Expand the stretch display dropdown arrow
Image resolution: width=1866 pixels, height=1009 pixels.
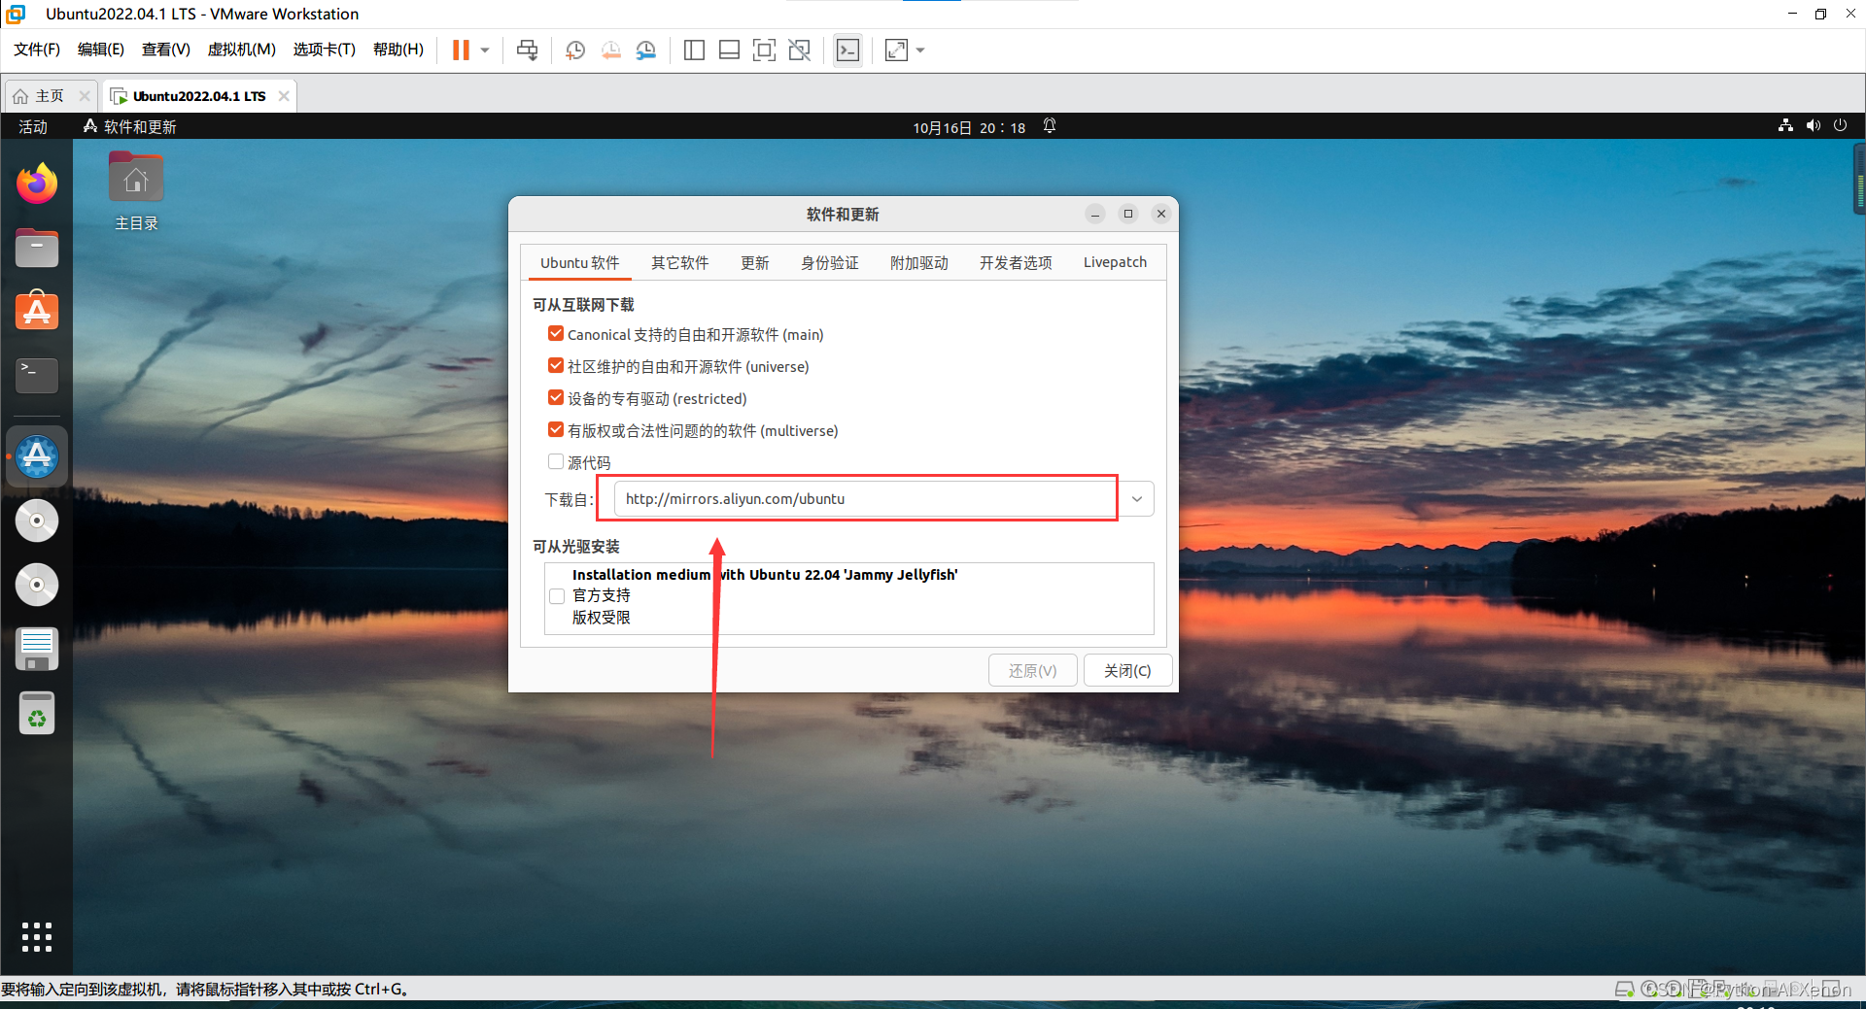pyautogui.click(x=920, y=50)
